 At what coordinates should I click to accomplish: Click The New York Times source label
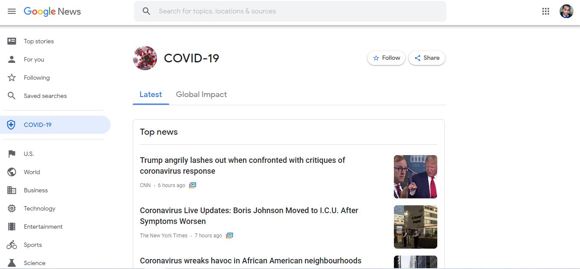click(x=164, y=236)
